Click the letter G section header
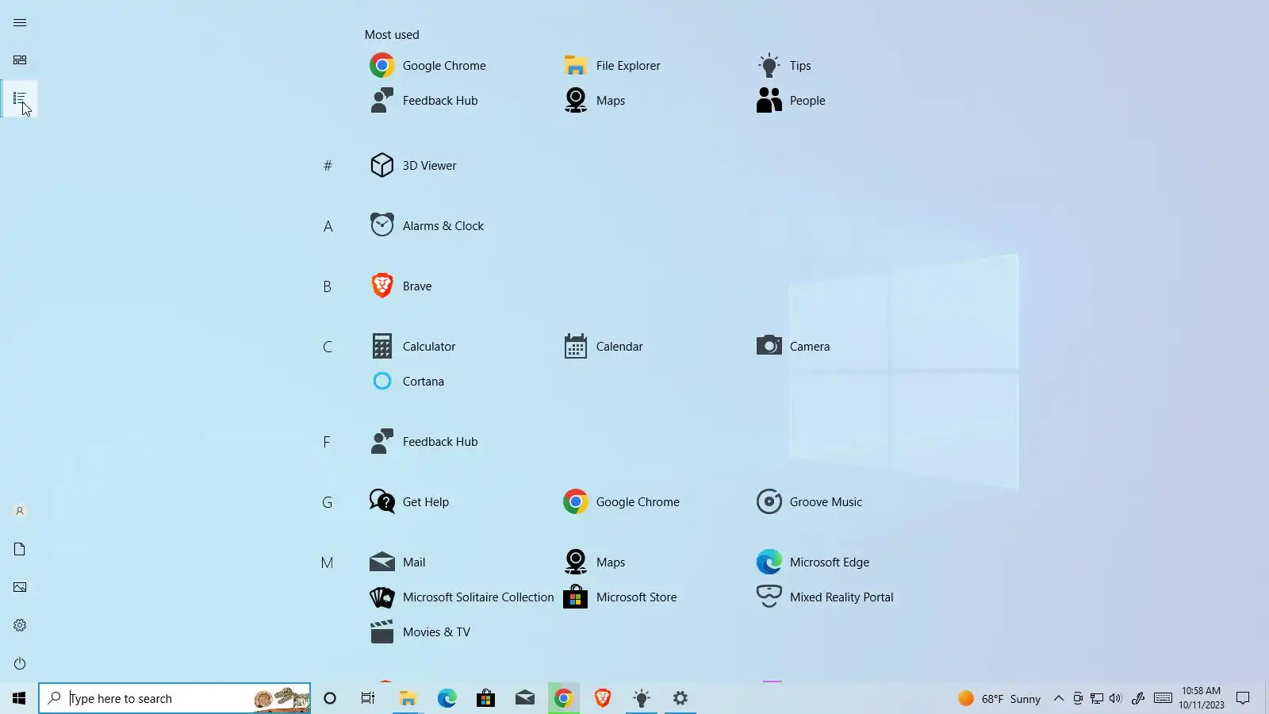 tap(328, 502)
